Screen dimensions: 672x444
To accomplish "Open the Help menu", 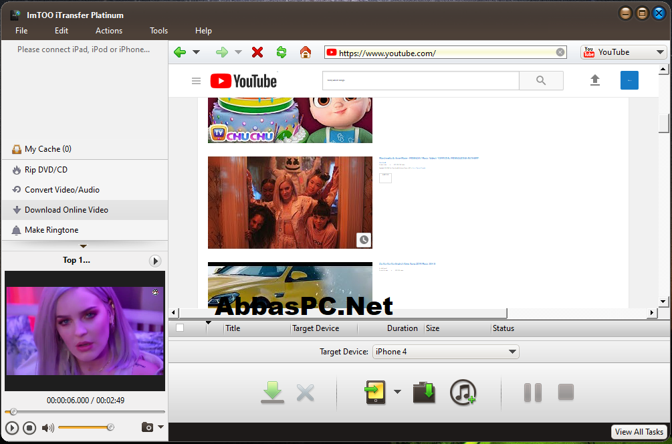I will [203, 31].
